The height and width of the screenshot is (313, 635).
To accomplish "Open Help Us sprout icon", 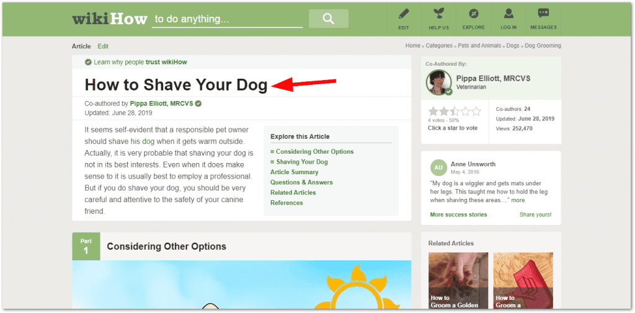I will 438,14.
